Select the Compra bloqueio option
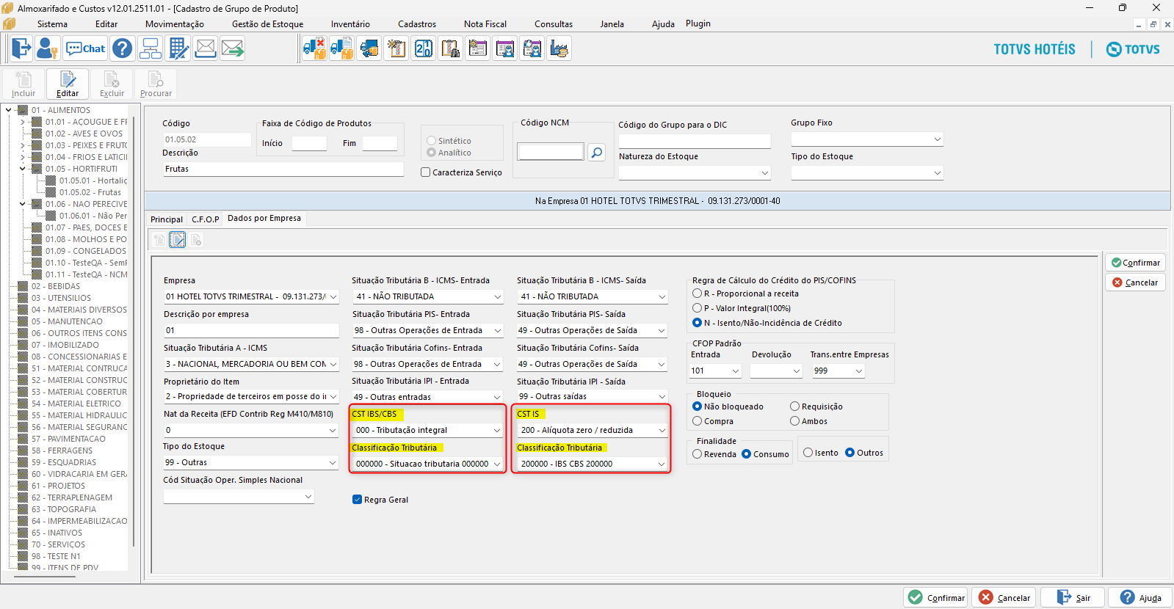 click(697, 421)
